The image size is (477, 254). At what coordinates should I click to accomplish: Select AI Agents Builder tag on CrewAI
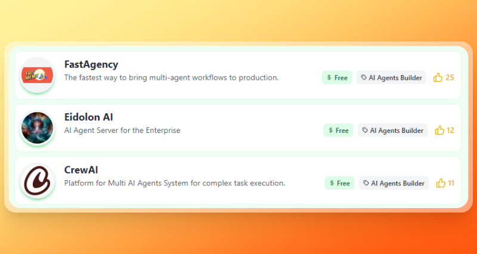[x=394, y=183]
